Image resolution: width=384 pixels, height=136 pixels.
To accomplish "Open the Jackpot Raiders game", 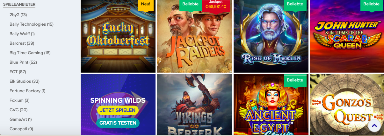I will click(x=194, y=36).
